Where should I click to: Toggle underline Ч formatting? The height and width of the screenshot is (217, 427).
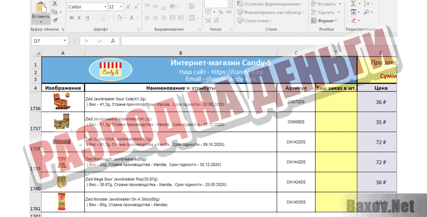tap(88, 18)
